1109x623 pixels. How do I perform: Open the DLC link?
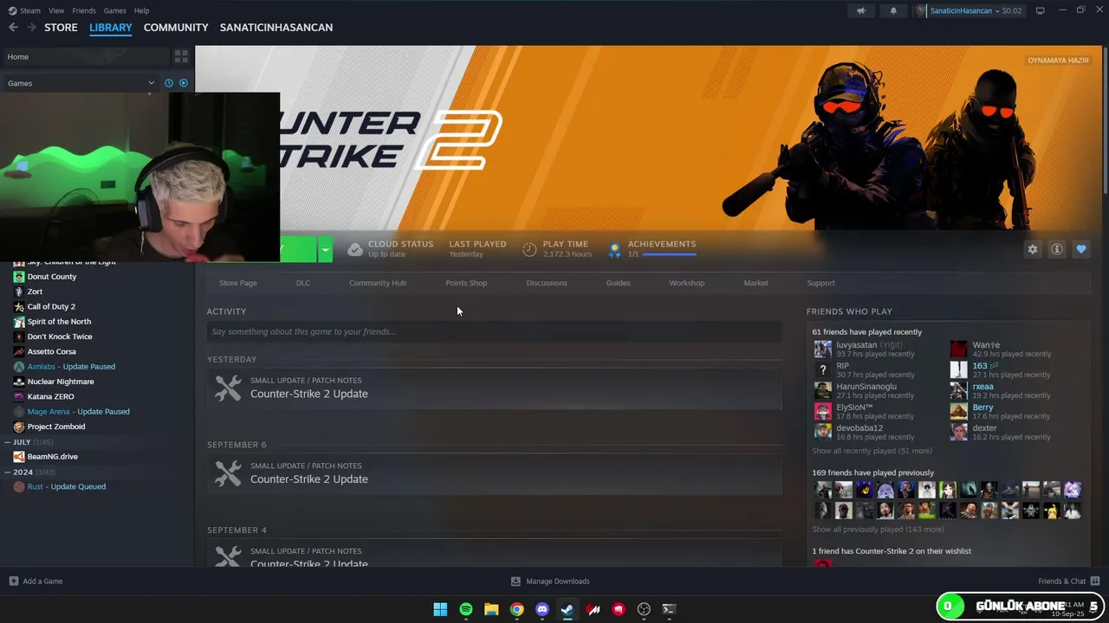pos(303,283)
